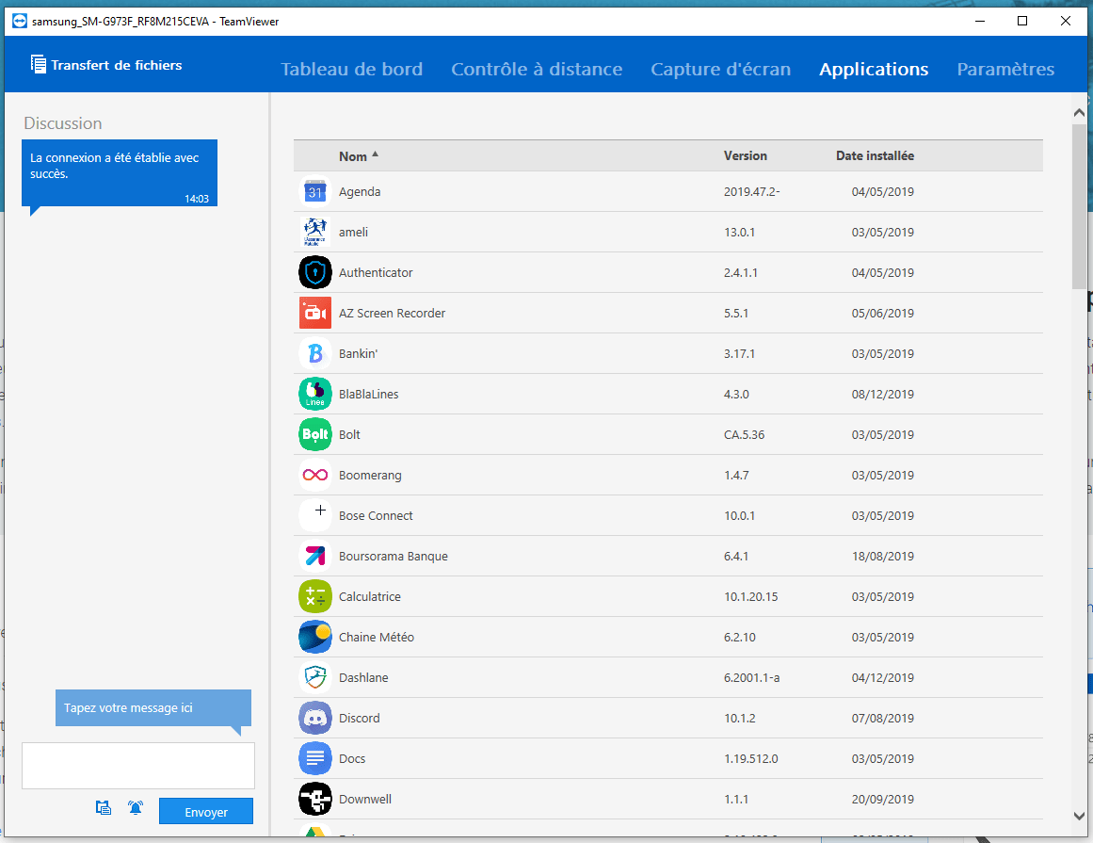Click Downwell install date 20/09/2019
Viewport: 1093px width, 843px height.
[x=882, y=799]
